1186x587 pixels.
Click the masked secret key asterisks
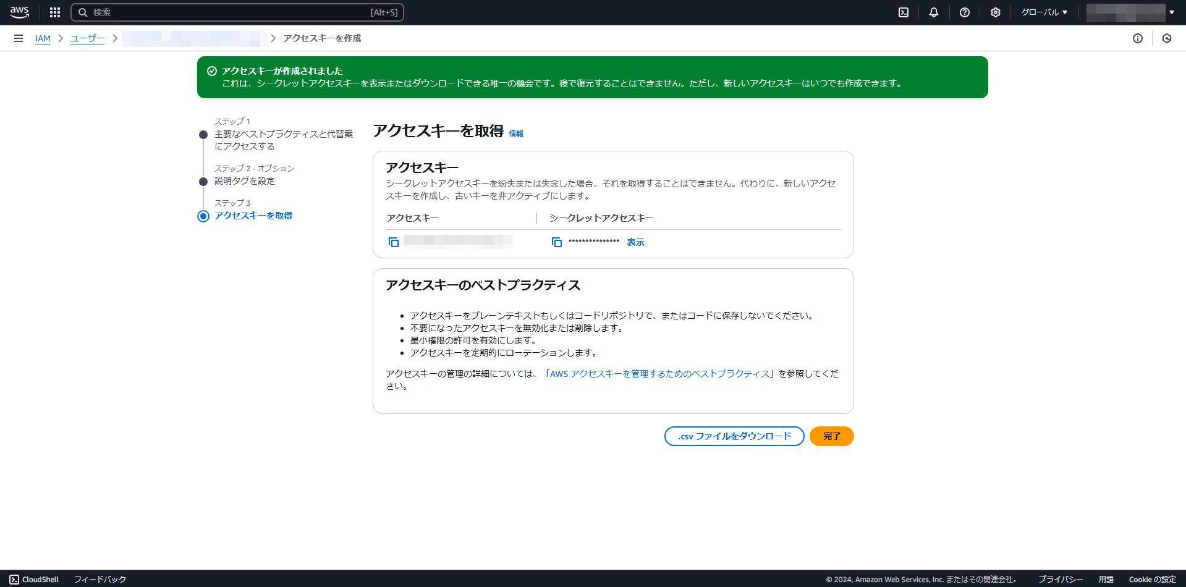click(594, 242)
